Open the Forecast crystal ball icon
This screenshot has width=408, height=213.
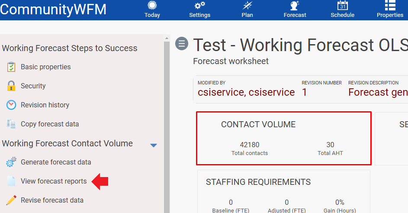point(295,5)
